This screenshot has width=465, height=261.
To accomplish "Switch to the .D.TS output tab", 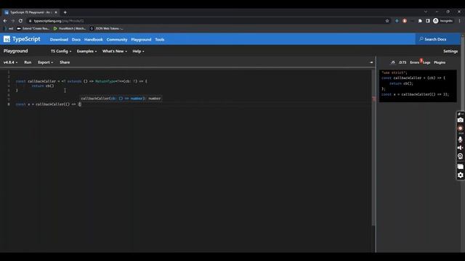I will coord(403,62).
